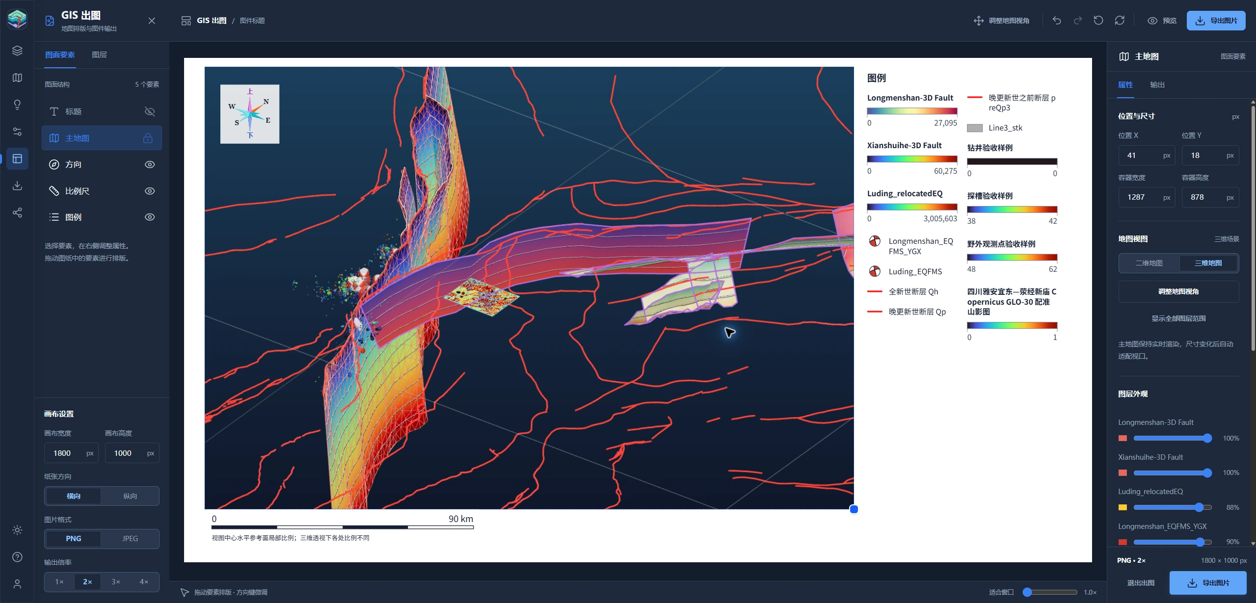Hide the 比例尺 element
The height and width of the screenshot is (603, 1256).
coord(150,191)
